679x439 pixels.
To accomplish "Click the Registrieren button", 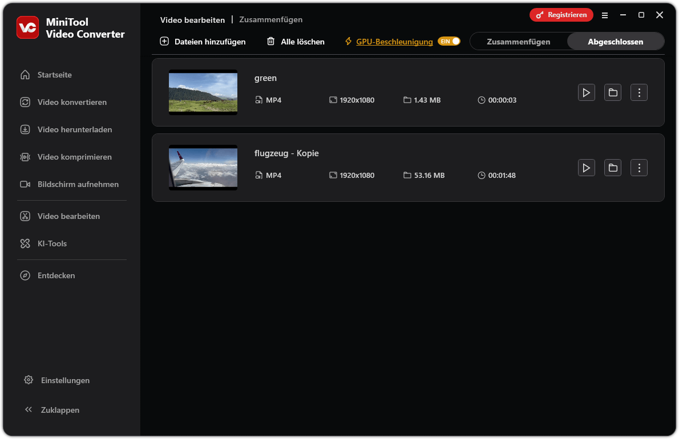I will (x=561, y=15).
